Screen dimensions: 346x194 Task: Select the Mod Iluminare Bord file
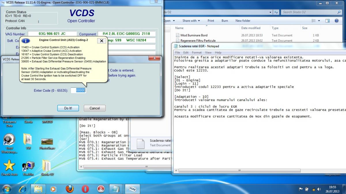[194, 35]
